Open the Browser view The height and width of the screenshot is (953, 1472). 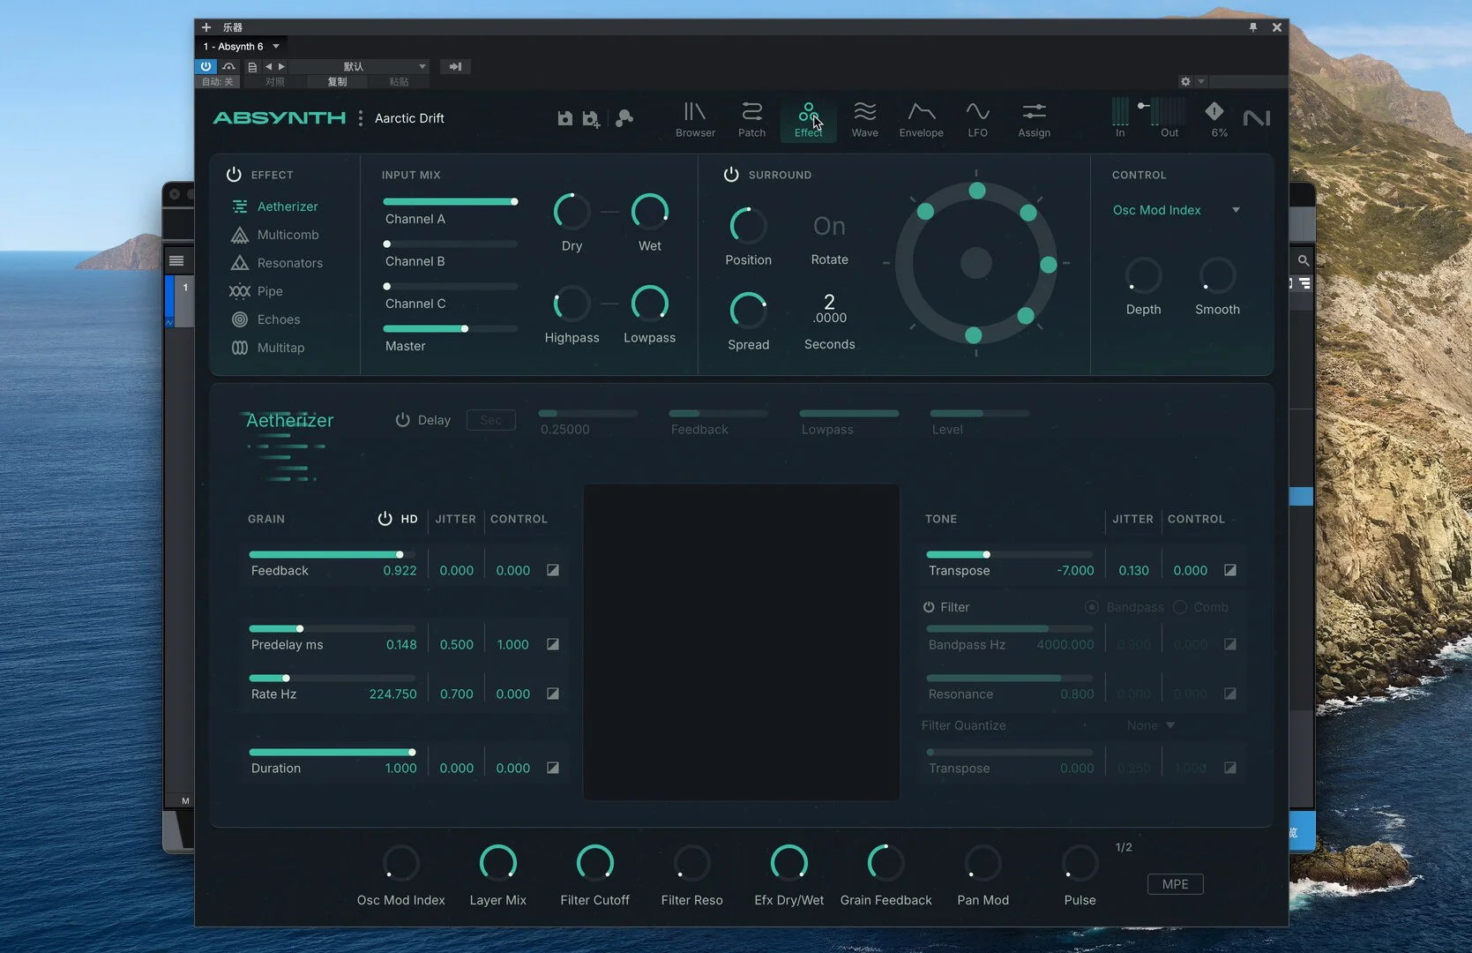(695, 119)
